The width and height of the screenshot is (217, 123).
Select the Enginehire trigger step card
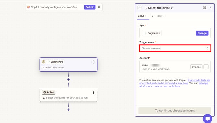click(x=69, y=65)
